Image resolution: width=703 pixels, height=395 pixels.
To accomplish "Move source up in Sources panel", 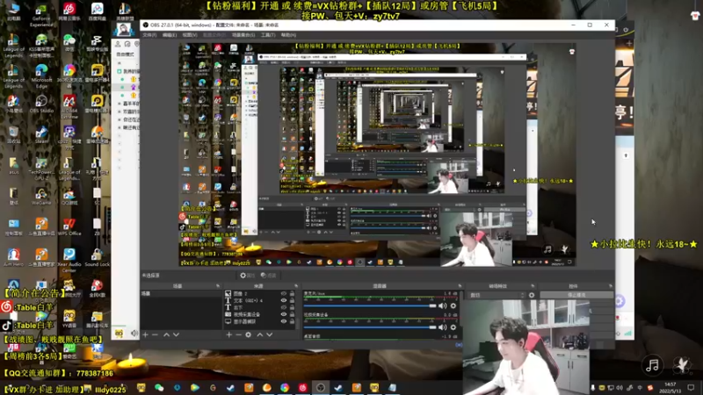I will click(x=259, y=334).
